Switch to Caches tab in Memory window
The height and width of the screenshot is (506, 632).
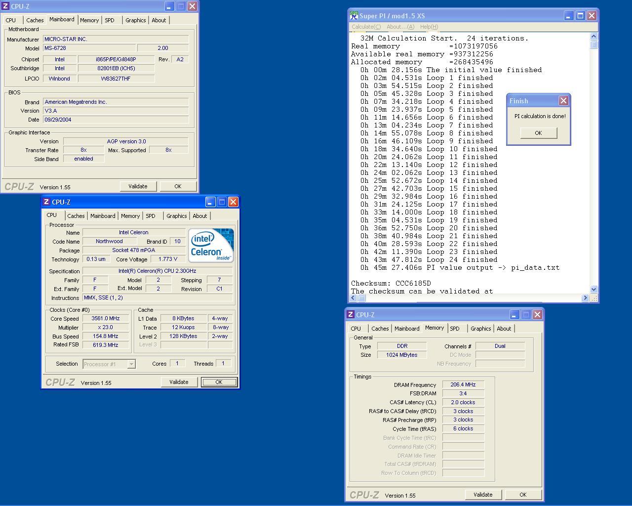380,329
